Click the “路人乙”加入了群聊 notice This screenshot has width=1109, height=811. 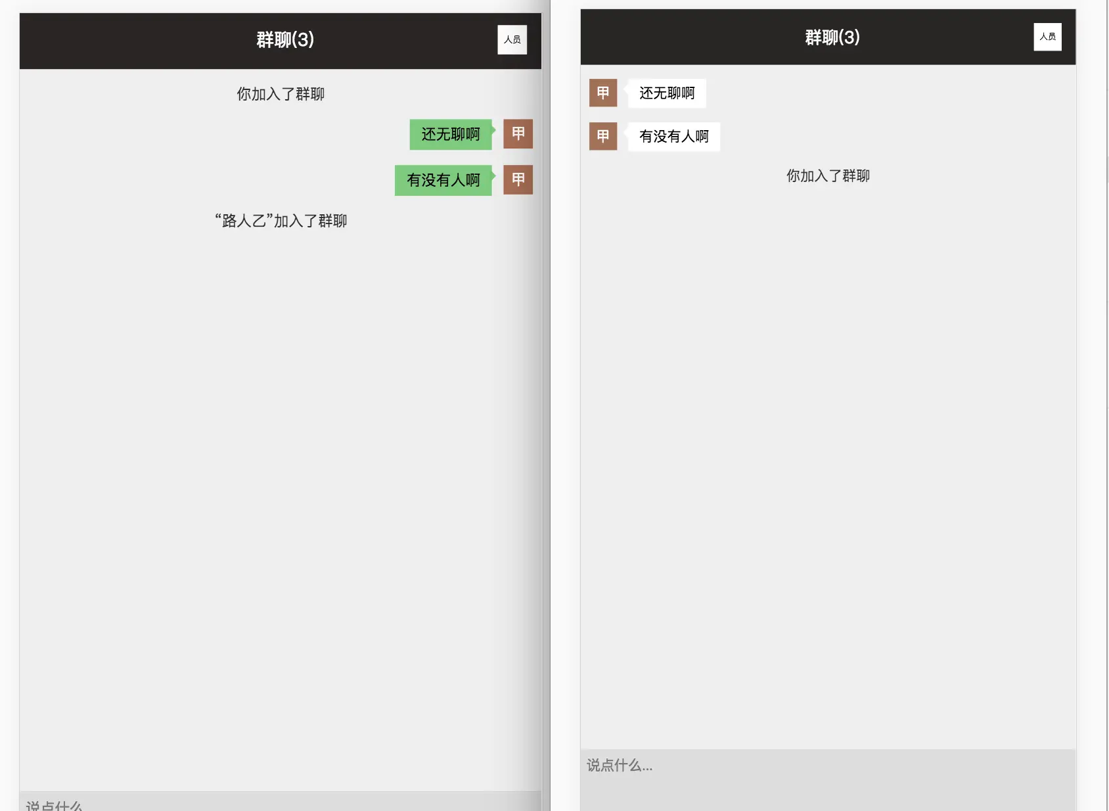click(281, 221)
